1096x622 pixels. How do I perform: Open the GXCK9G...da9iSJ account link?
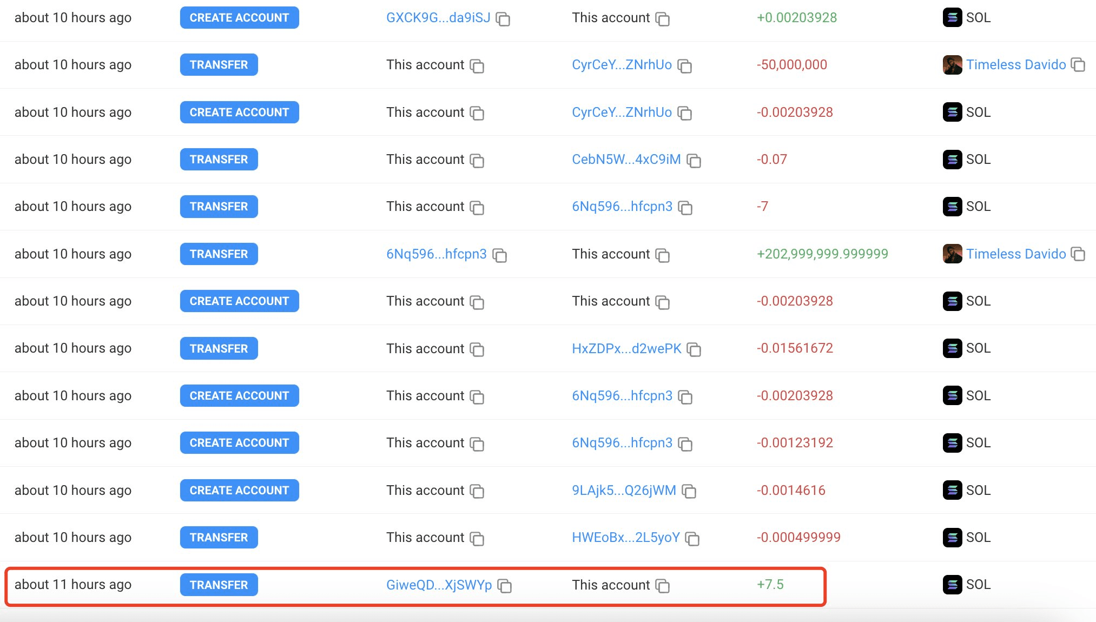point(438,18)
